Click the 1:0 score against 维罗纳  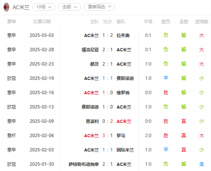108,93
